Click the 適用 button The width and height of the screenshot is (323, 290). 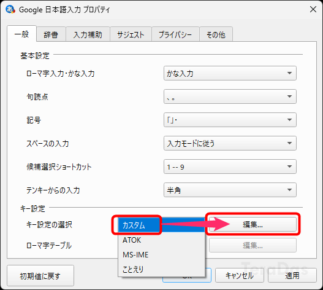click(x=292, y=275)
